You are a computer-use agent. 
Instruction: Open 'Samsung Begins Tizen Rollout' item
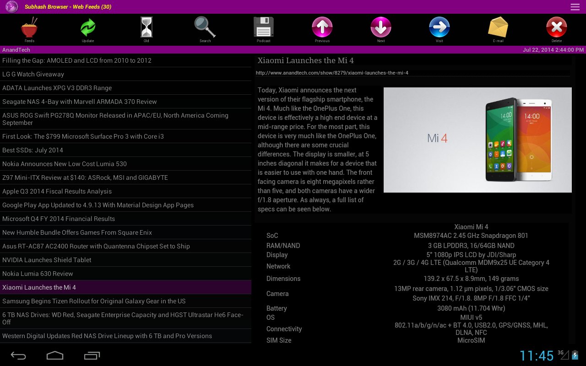click(x=125, y=301)
